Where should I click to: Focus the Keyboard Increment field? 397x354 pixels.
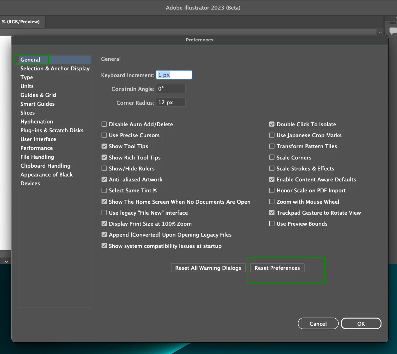click(174, 75)
